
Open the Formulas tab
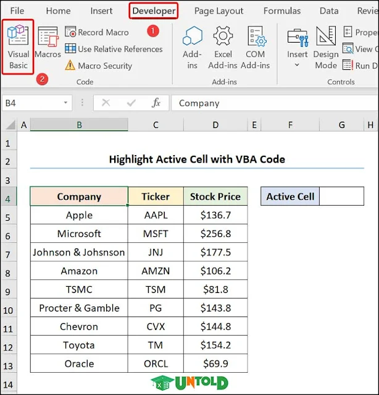282,11
